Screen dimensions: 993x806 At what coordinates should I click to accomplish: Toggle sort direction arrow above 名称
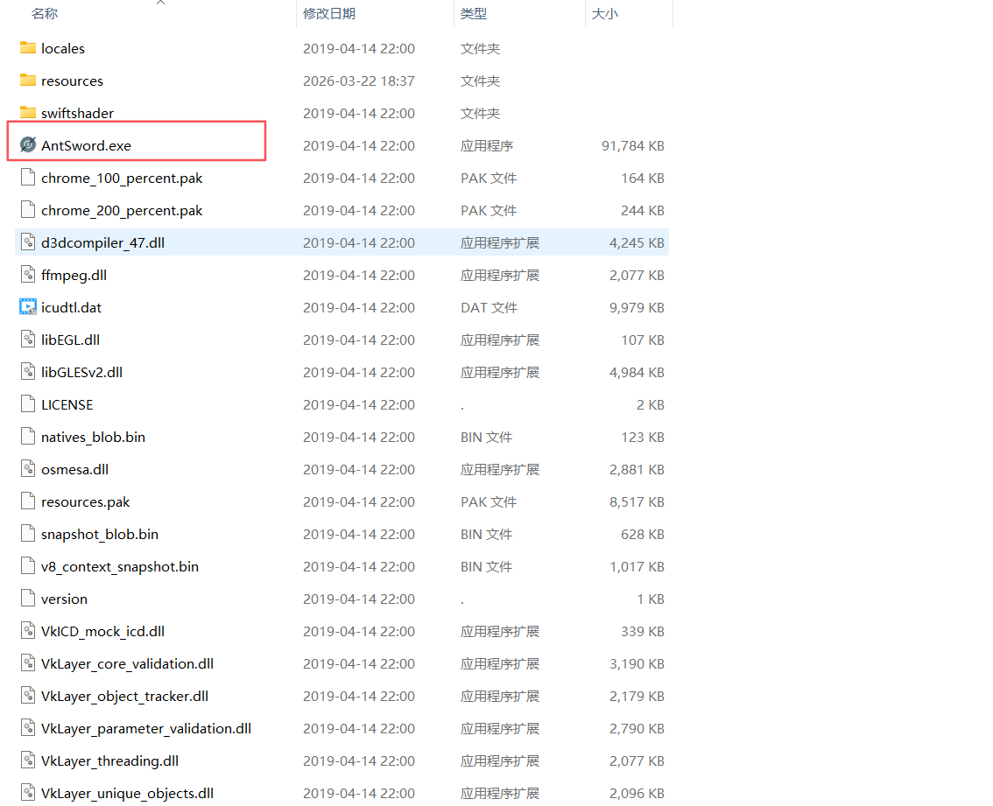coord(161,3)
